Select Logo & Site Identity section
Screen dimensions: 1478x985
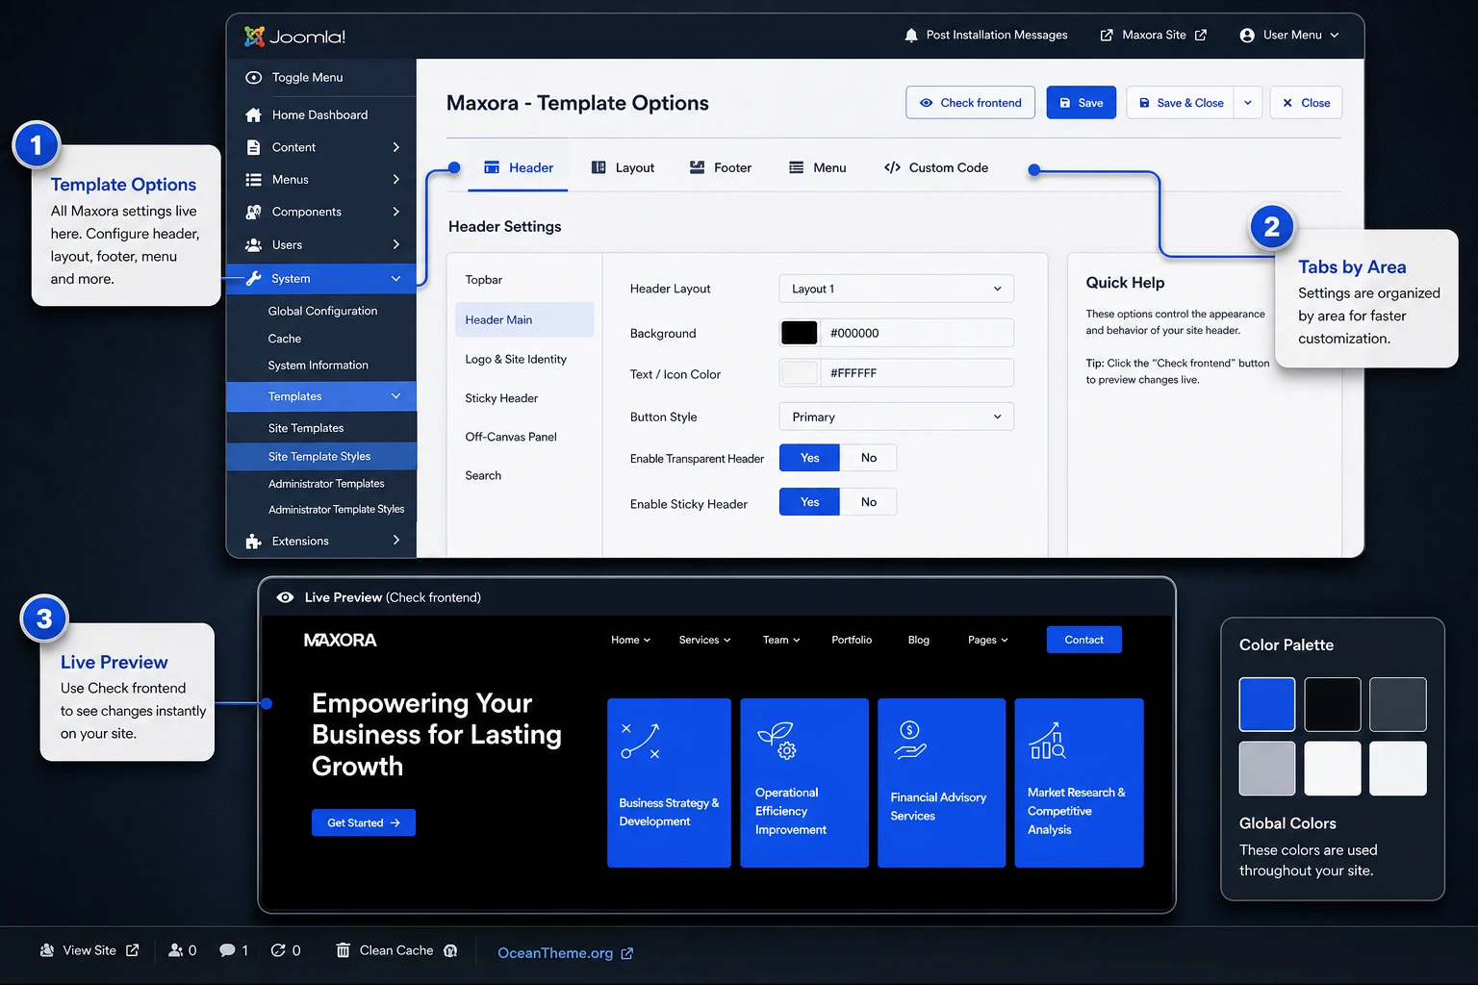[x=524, y=359]
